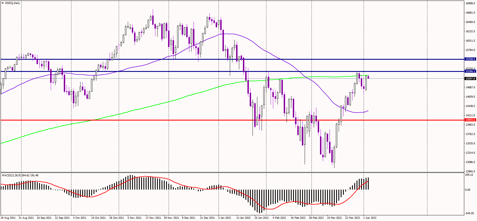Click the 14438.5 price axis label
This screenshot has height=221, width=477.
(x=470, y=106)
